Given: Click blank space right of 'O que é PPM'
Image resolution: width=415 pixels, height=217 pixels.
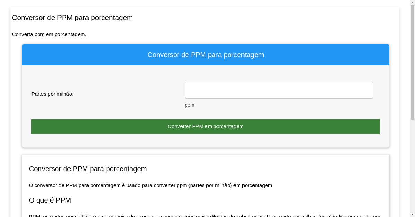Looking at the screenshot, I should tap(225, 200).
